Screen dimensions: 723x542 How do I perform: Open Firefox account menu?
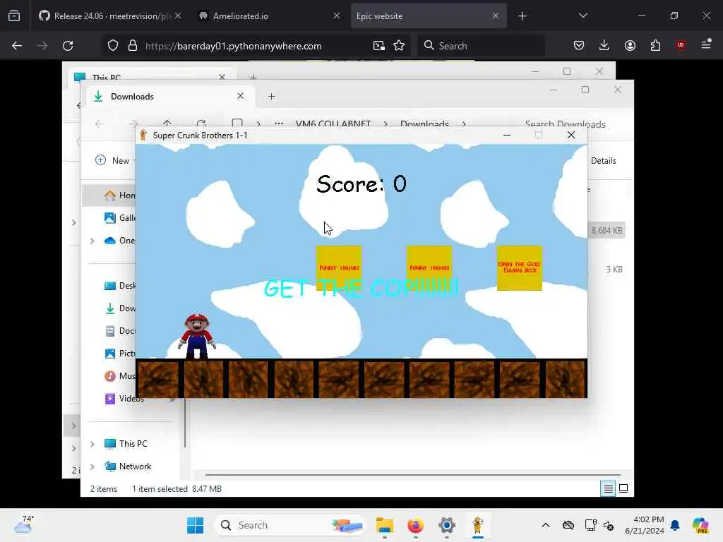tap(630, 45)
